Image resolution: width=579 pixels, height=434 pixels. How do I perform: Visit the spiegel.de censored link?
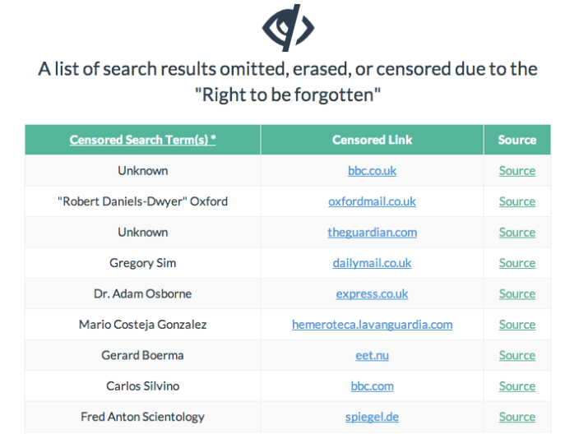372,417
